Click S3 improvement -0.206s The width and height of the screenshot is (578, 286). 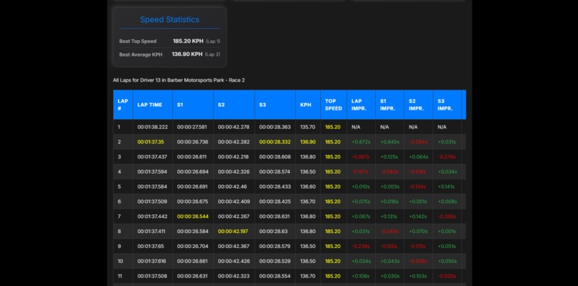click(447, 216)
